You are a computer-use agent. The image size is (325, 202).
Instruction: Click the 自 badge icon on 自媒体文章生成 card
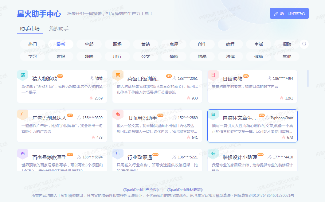click(213, 115)
